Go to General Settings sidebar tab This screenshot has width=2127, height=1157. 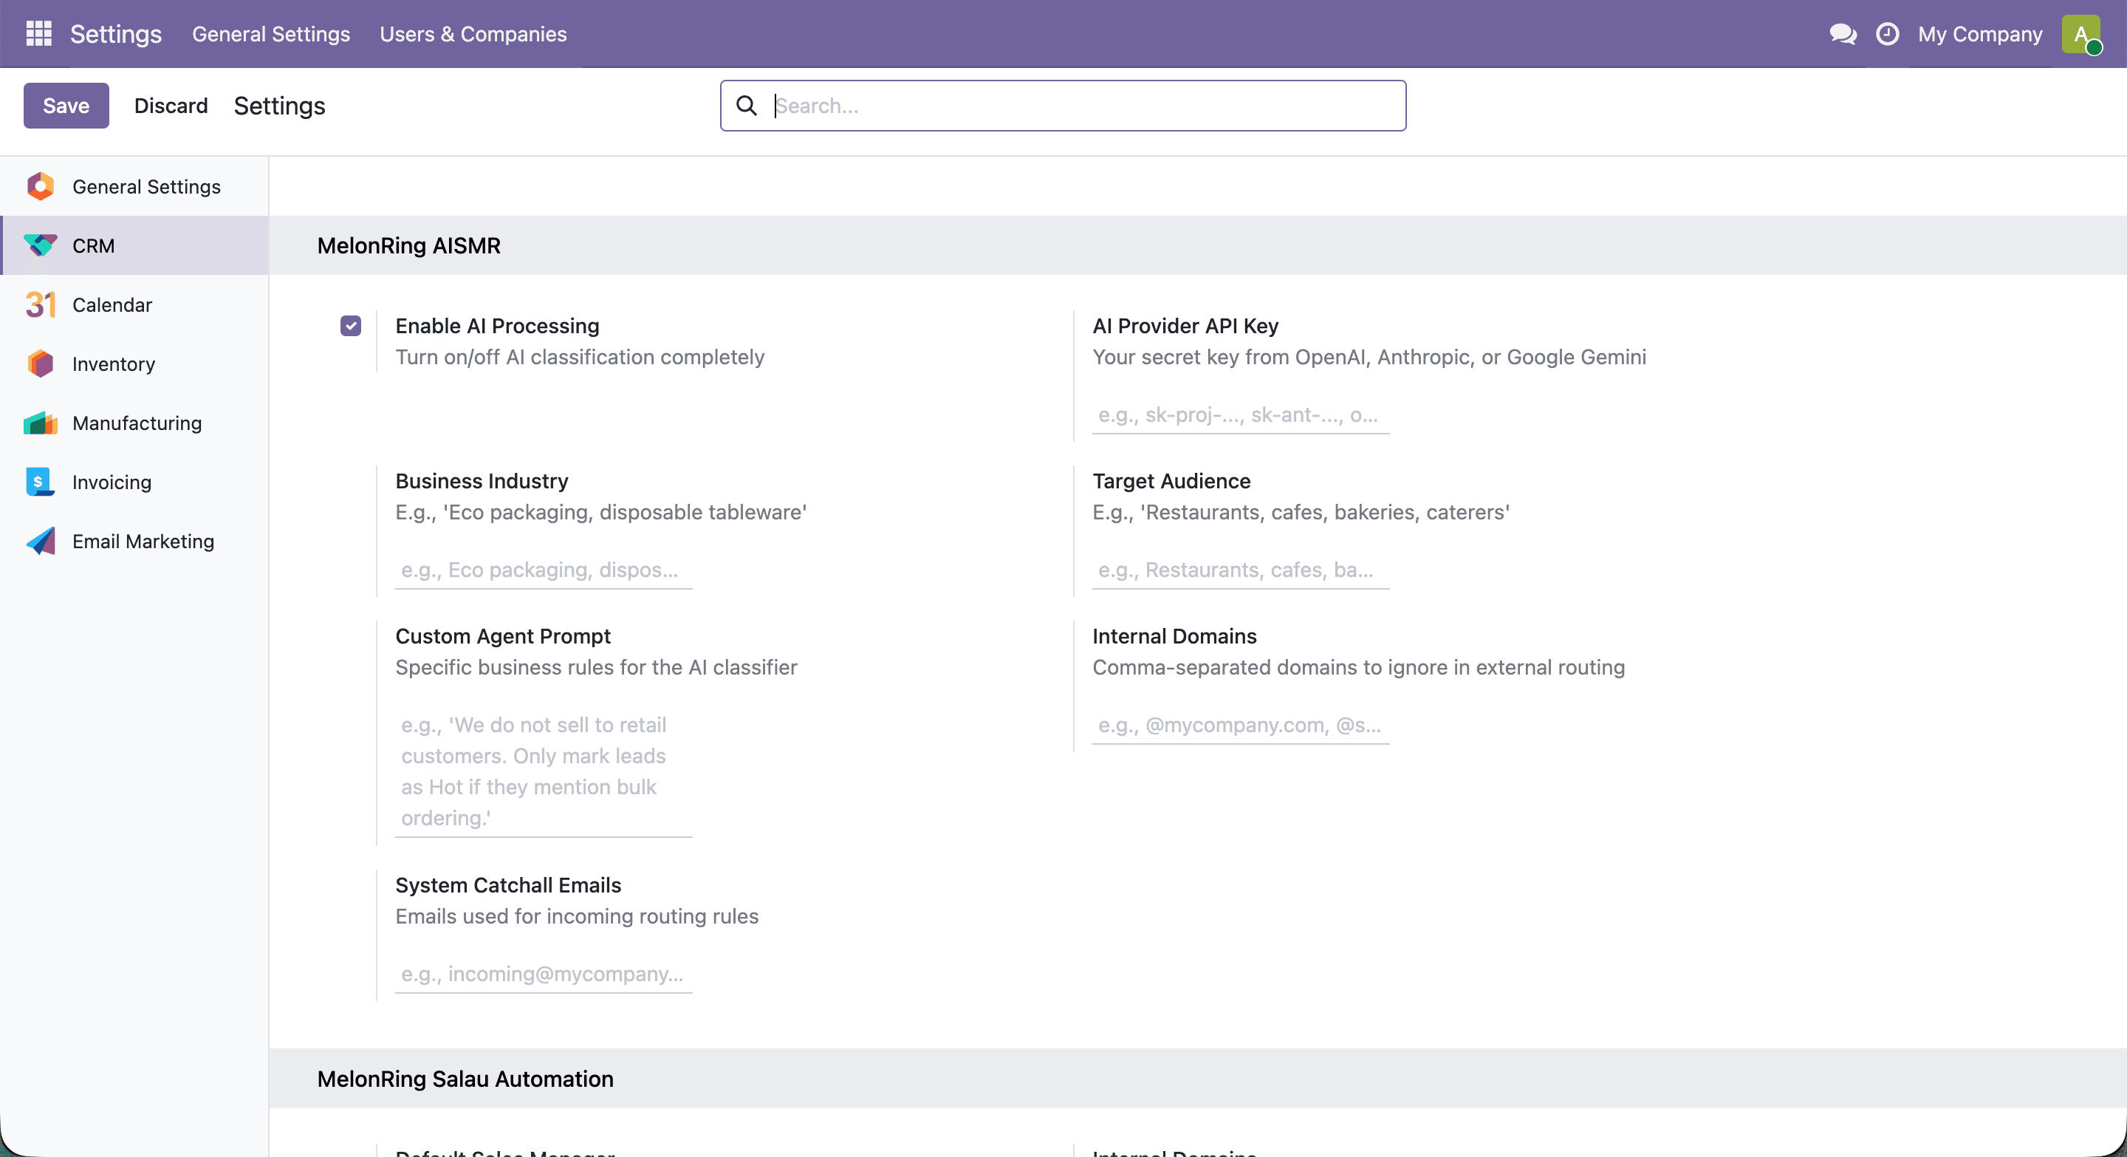(x=134, y=187)
